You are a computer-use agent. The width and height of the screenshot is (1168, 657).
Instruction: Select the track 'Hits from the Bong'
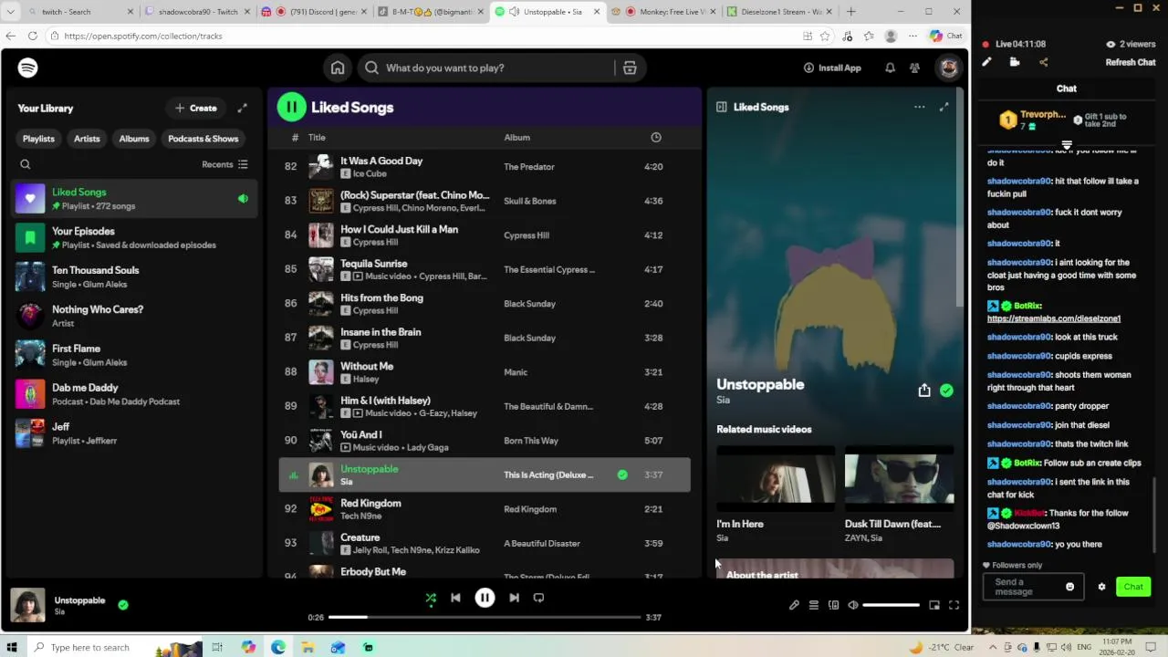tap(484, 304)
